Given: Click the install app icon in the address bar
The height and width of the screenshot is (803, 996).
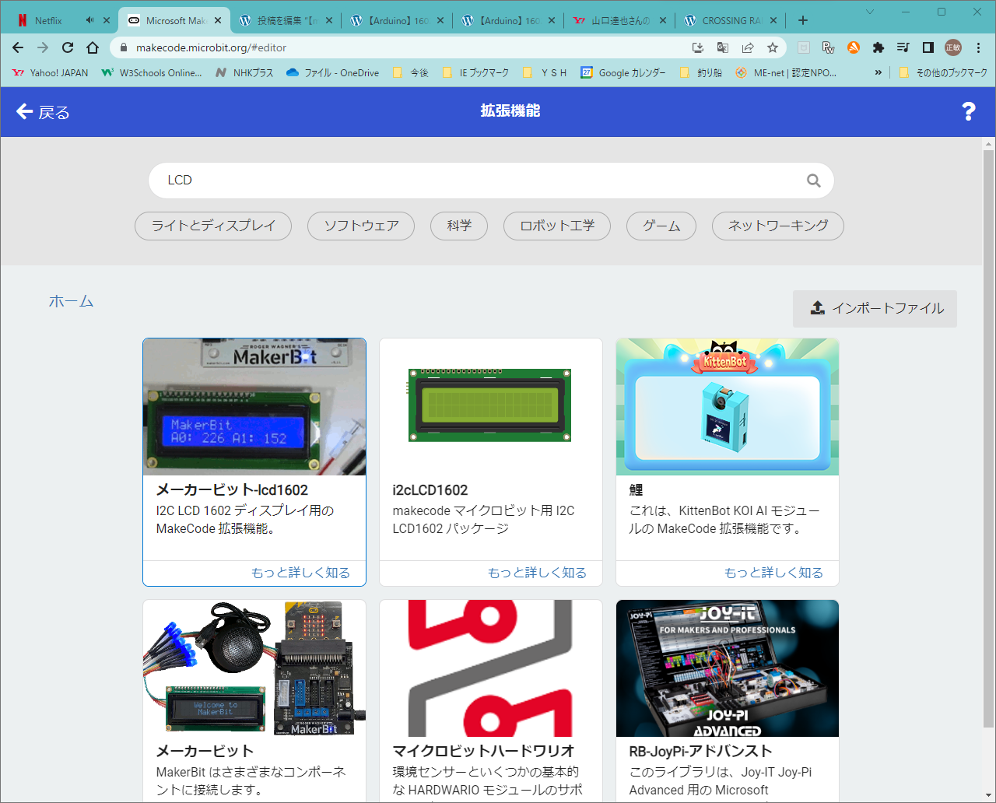Looking at the screenshot, I should click(x=698, y=47).
